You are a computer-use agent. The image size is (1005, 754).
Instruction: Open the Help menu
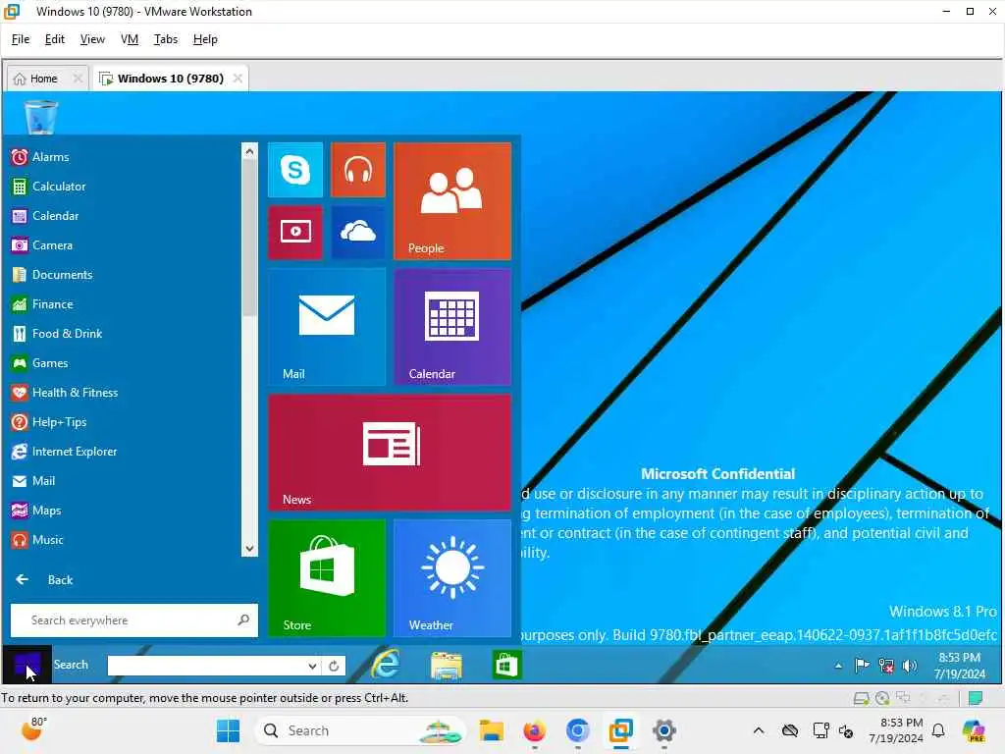[205, 39]
